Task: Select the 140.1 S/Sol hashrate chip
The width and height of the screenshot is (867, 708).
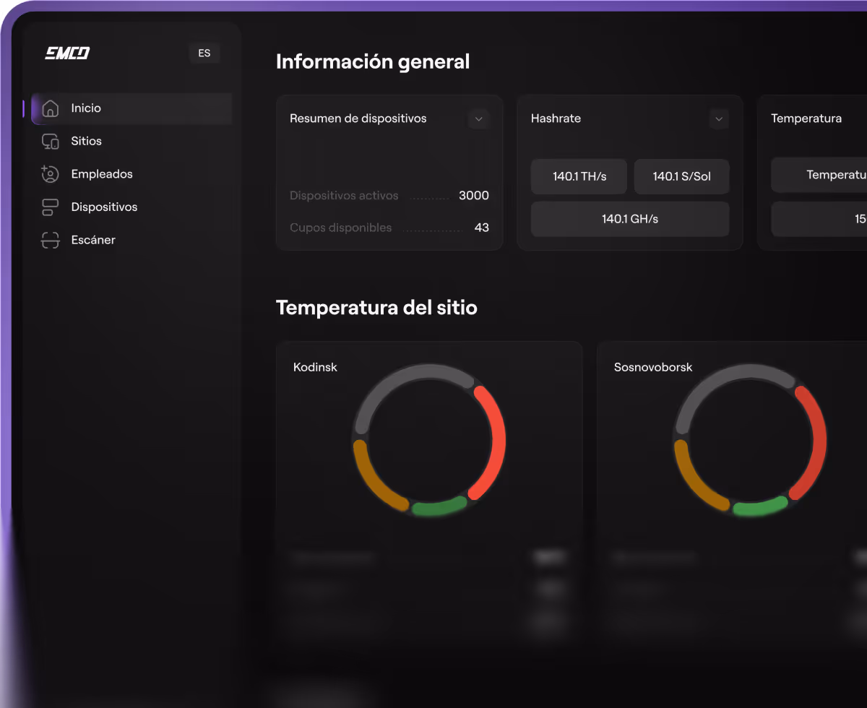Action: pyautogui.click(x=681, y=176)
